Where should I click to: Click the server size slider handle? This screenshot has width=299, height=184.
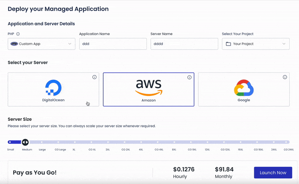coord(25,142)
